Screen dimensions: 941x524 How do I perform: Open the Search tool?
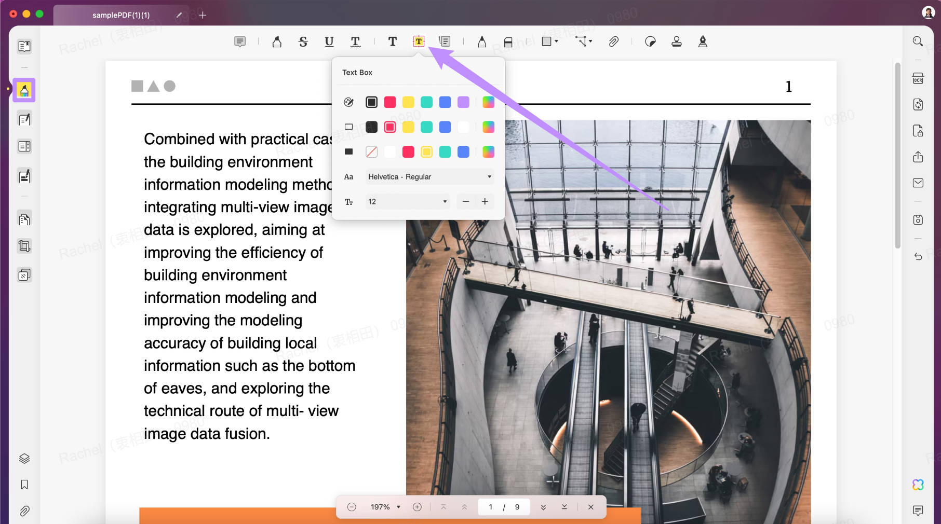tap(918, 42)
